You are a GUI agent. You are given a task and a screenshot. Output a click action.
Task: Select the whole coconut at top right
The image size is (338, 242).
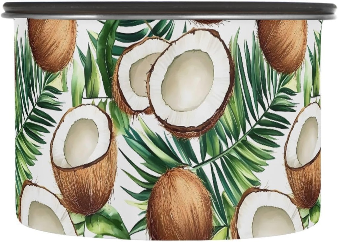[282, 45]
